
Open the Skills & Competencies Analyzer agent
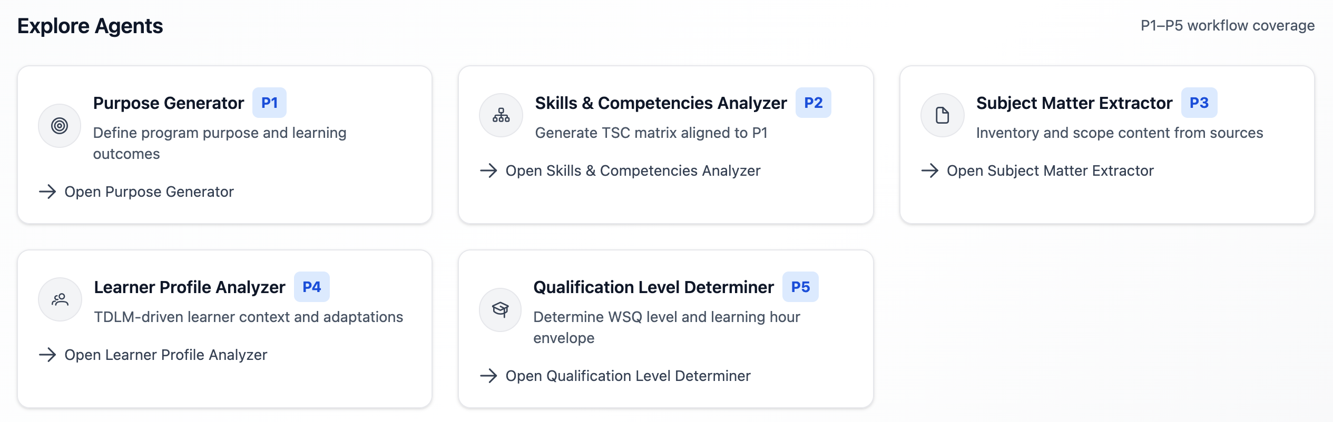click(633, 170)
